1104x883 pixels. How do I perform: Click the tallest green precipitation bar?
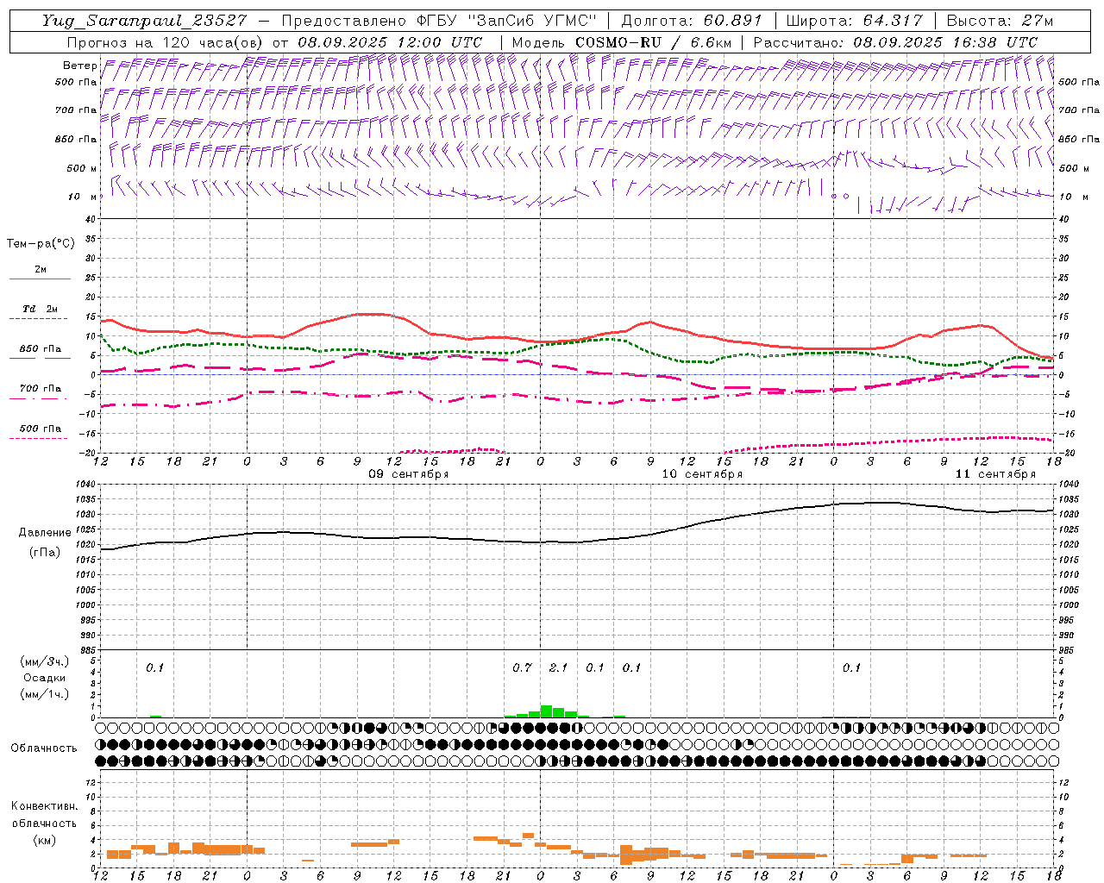pyautogui.click(x=546, y=711)
